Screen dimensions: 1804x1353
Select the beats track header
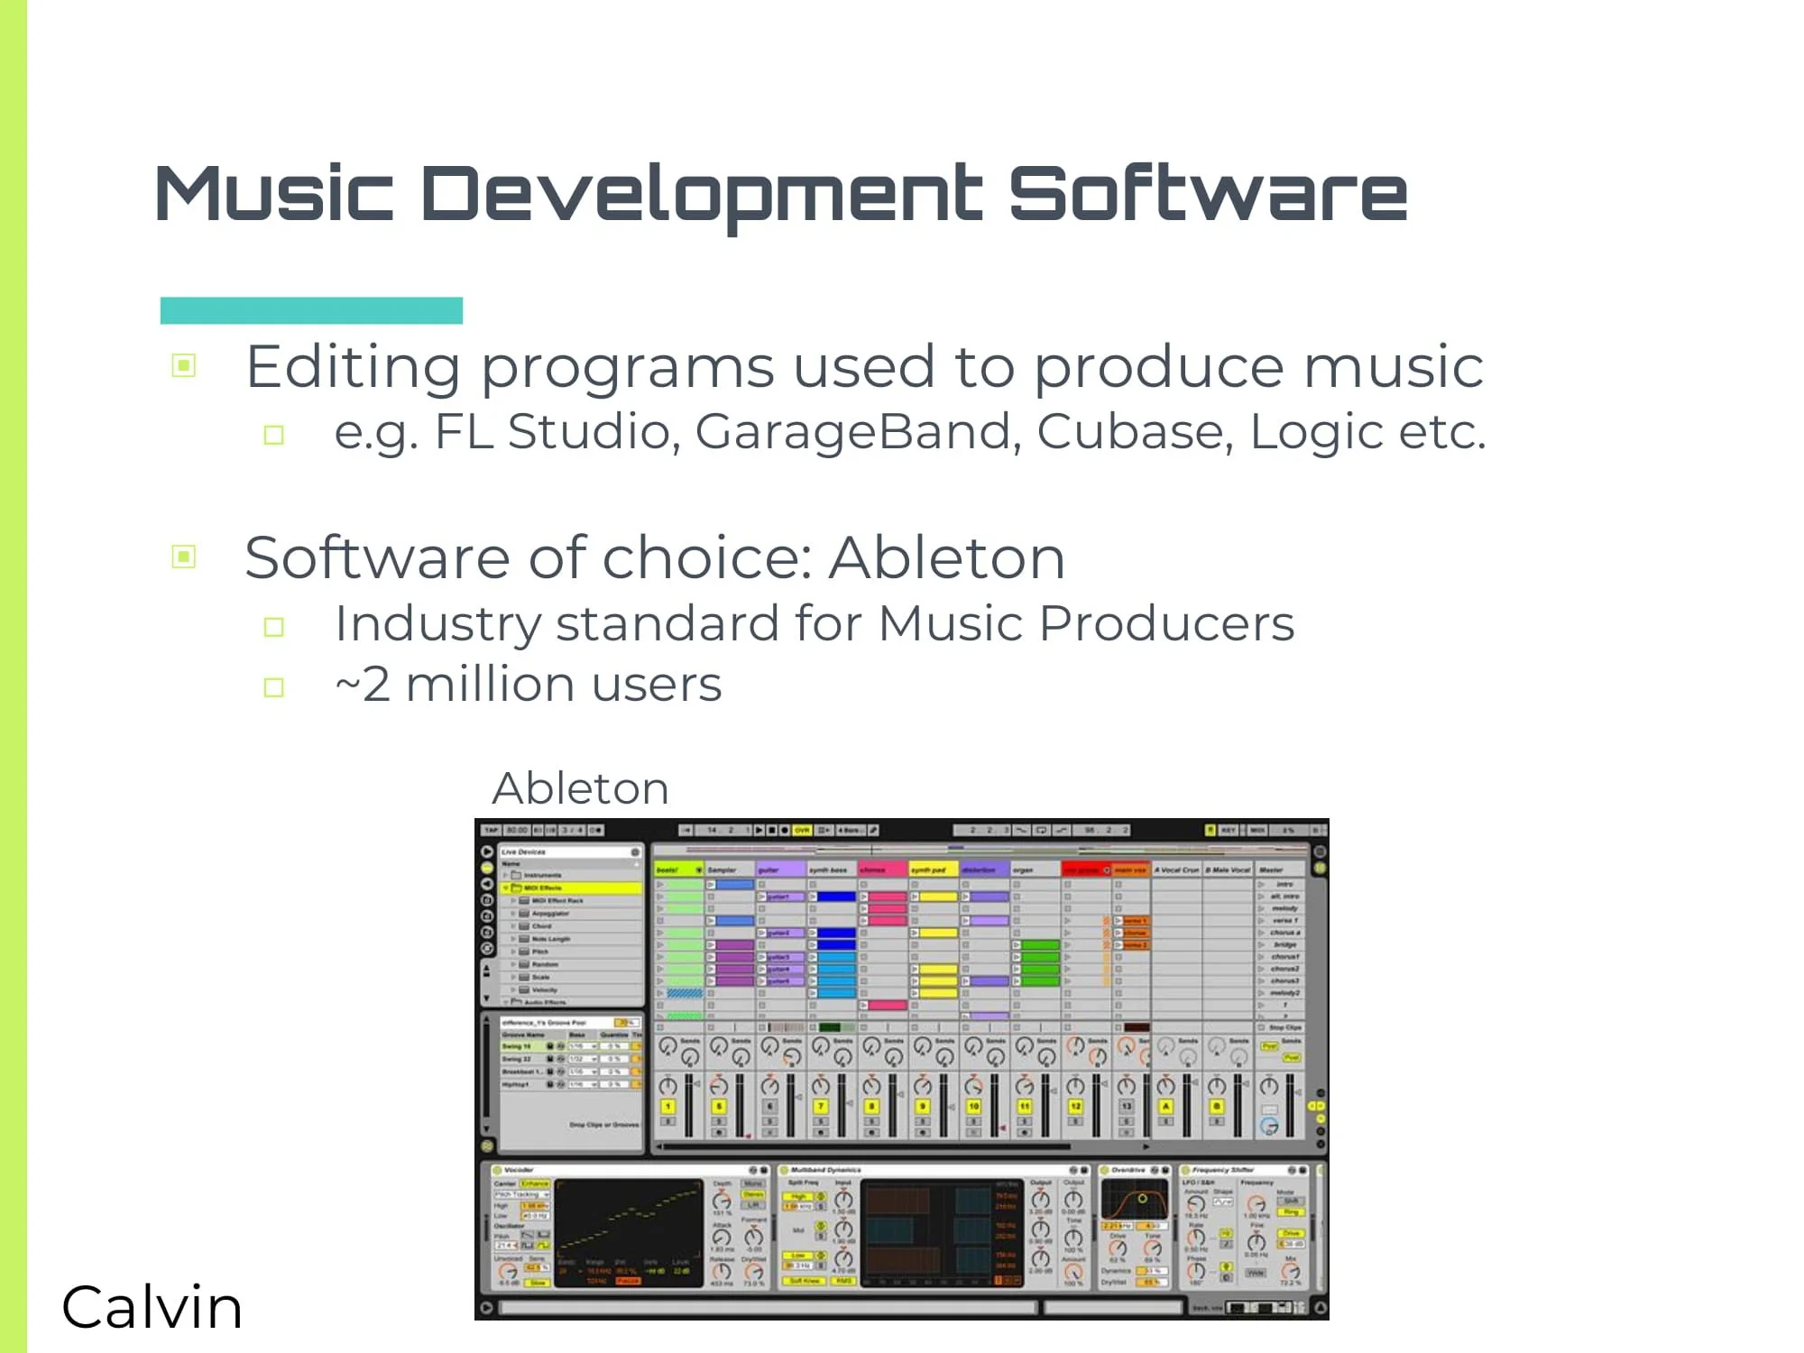tap(678, 870)
